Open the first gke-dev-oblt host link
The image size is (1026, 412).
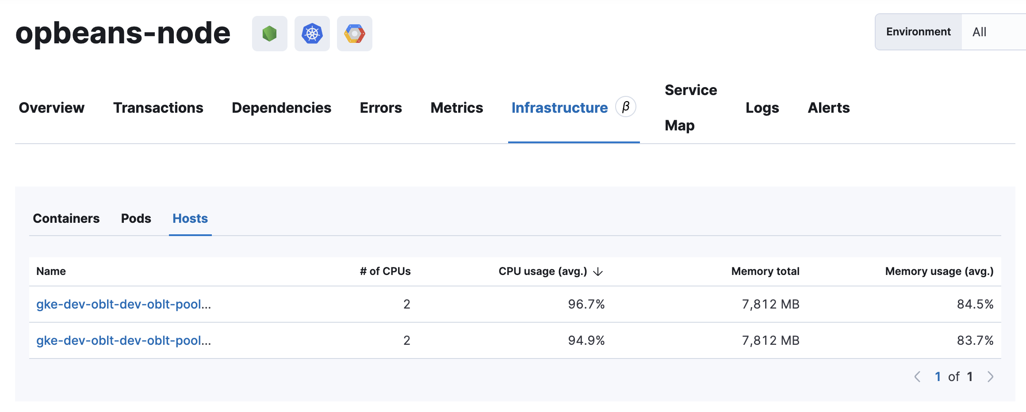point(124,304)
